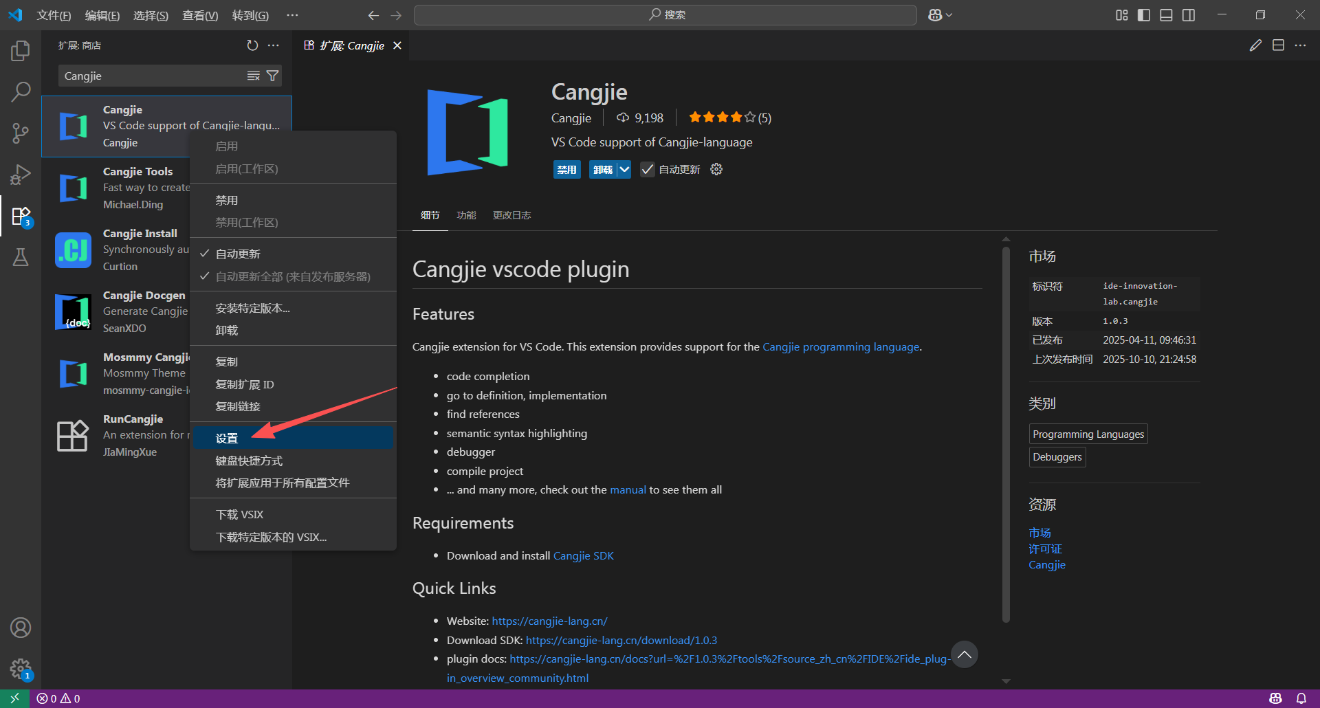Open Cangjie extension settings gear
The height and width of the screenshot is (708, 1320).
coord(716,169)
